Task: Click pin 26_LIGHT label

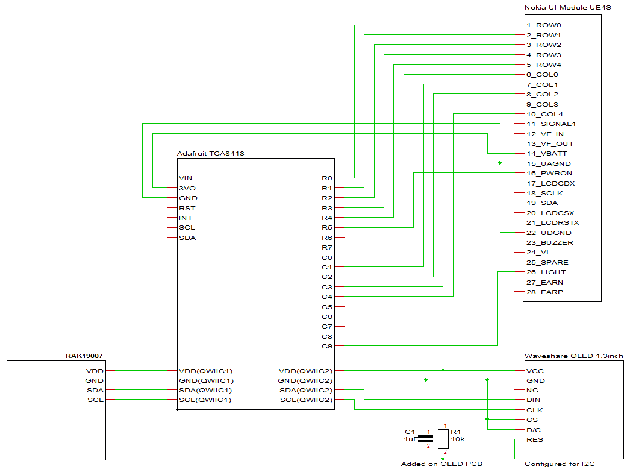Action: tap(546, 272)
